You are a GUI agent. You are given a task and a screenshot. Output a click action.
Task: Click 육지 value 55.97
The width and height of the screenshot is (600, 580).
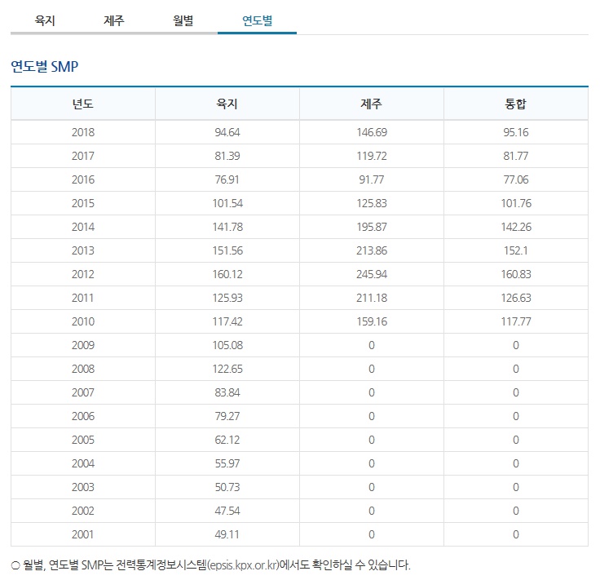point(227,463)
